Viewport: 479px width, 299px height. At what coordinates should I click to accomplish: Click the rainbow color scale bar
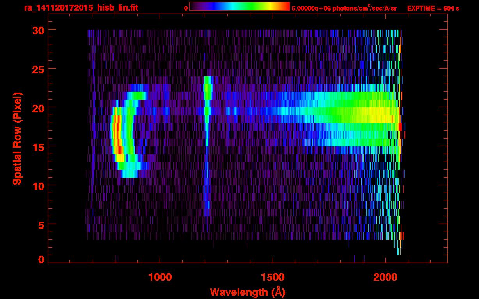[239, 6]
